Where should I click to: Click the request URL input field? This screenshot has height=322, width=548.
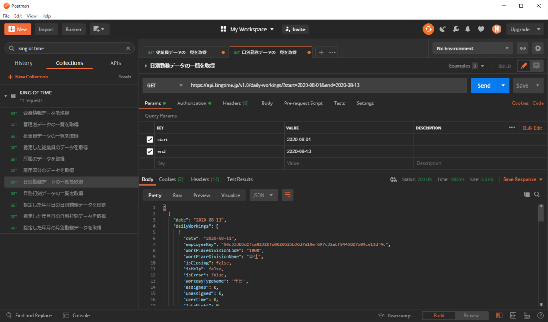click(x=327, y=85)
